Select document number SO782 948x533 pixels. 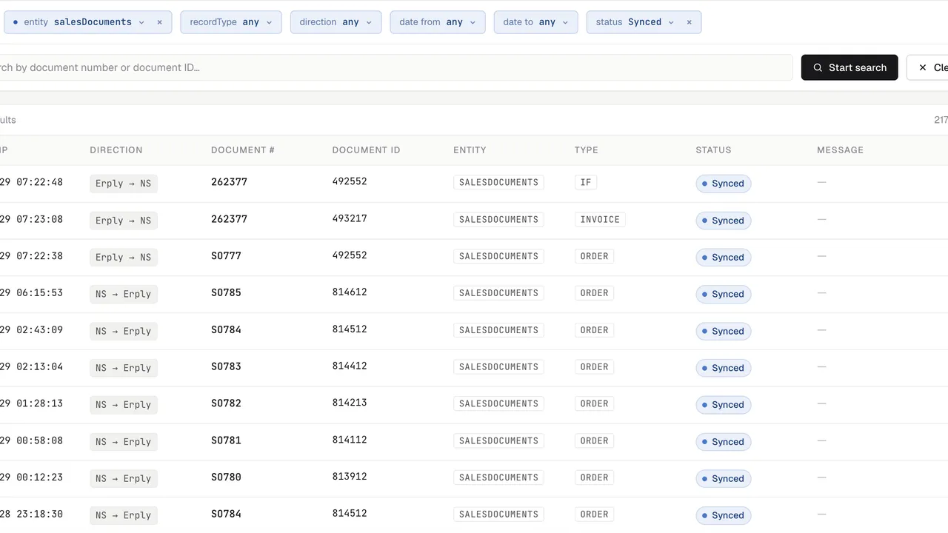[x=226, y=404]
